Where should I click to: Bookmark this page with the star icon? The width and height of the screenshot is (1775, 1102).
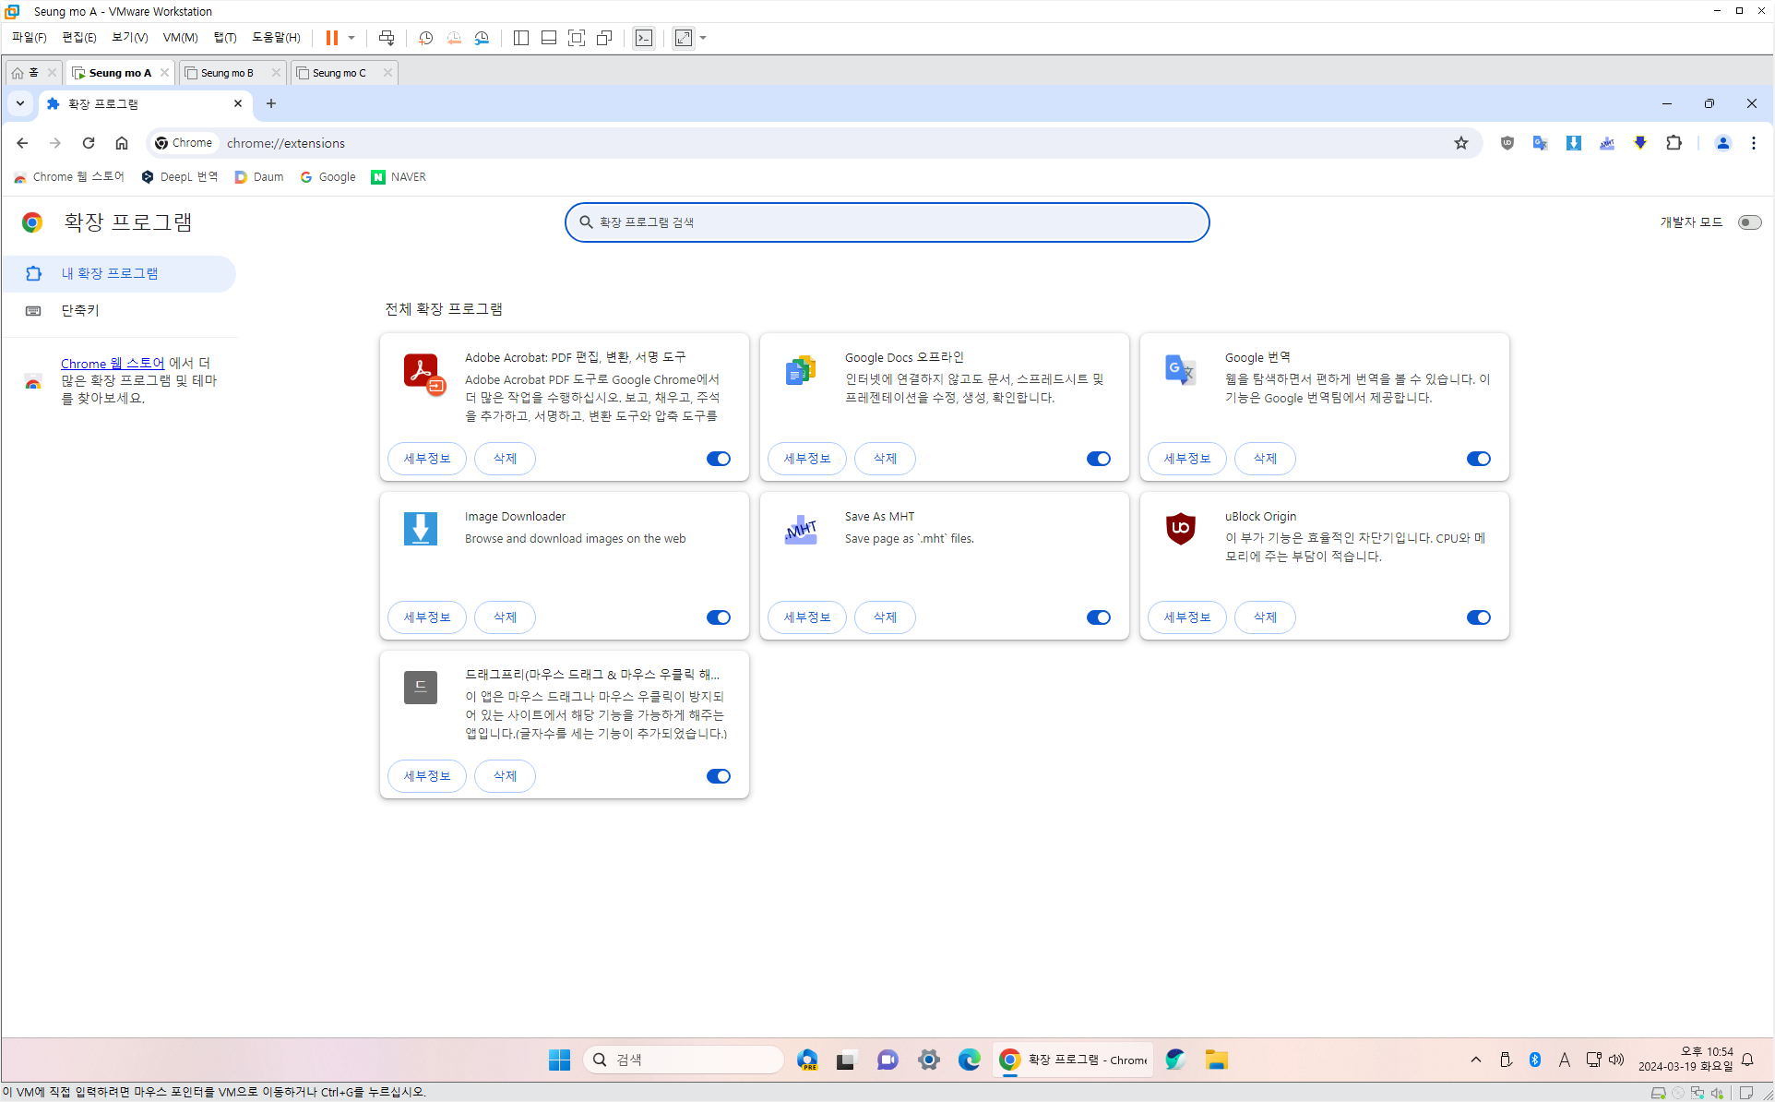(1460, 143)
